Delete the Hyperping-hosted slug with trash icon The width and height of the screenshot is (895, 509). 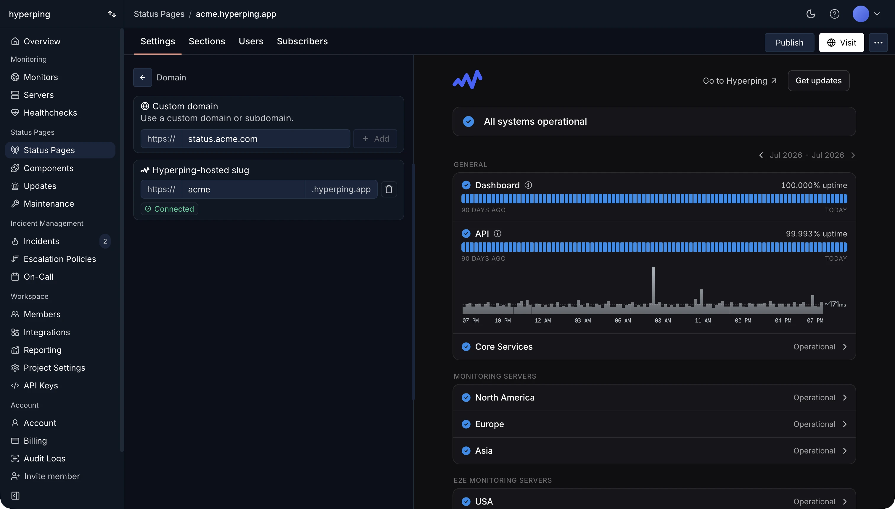pos(389,189)
